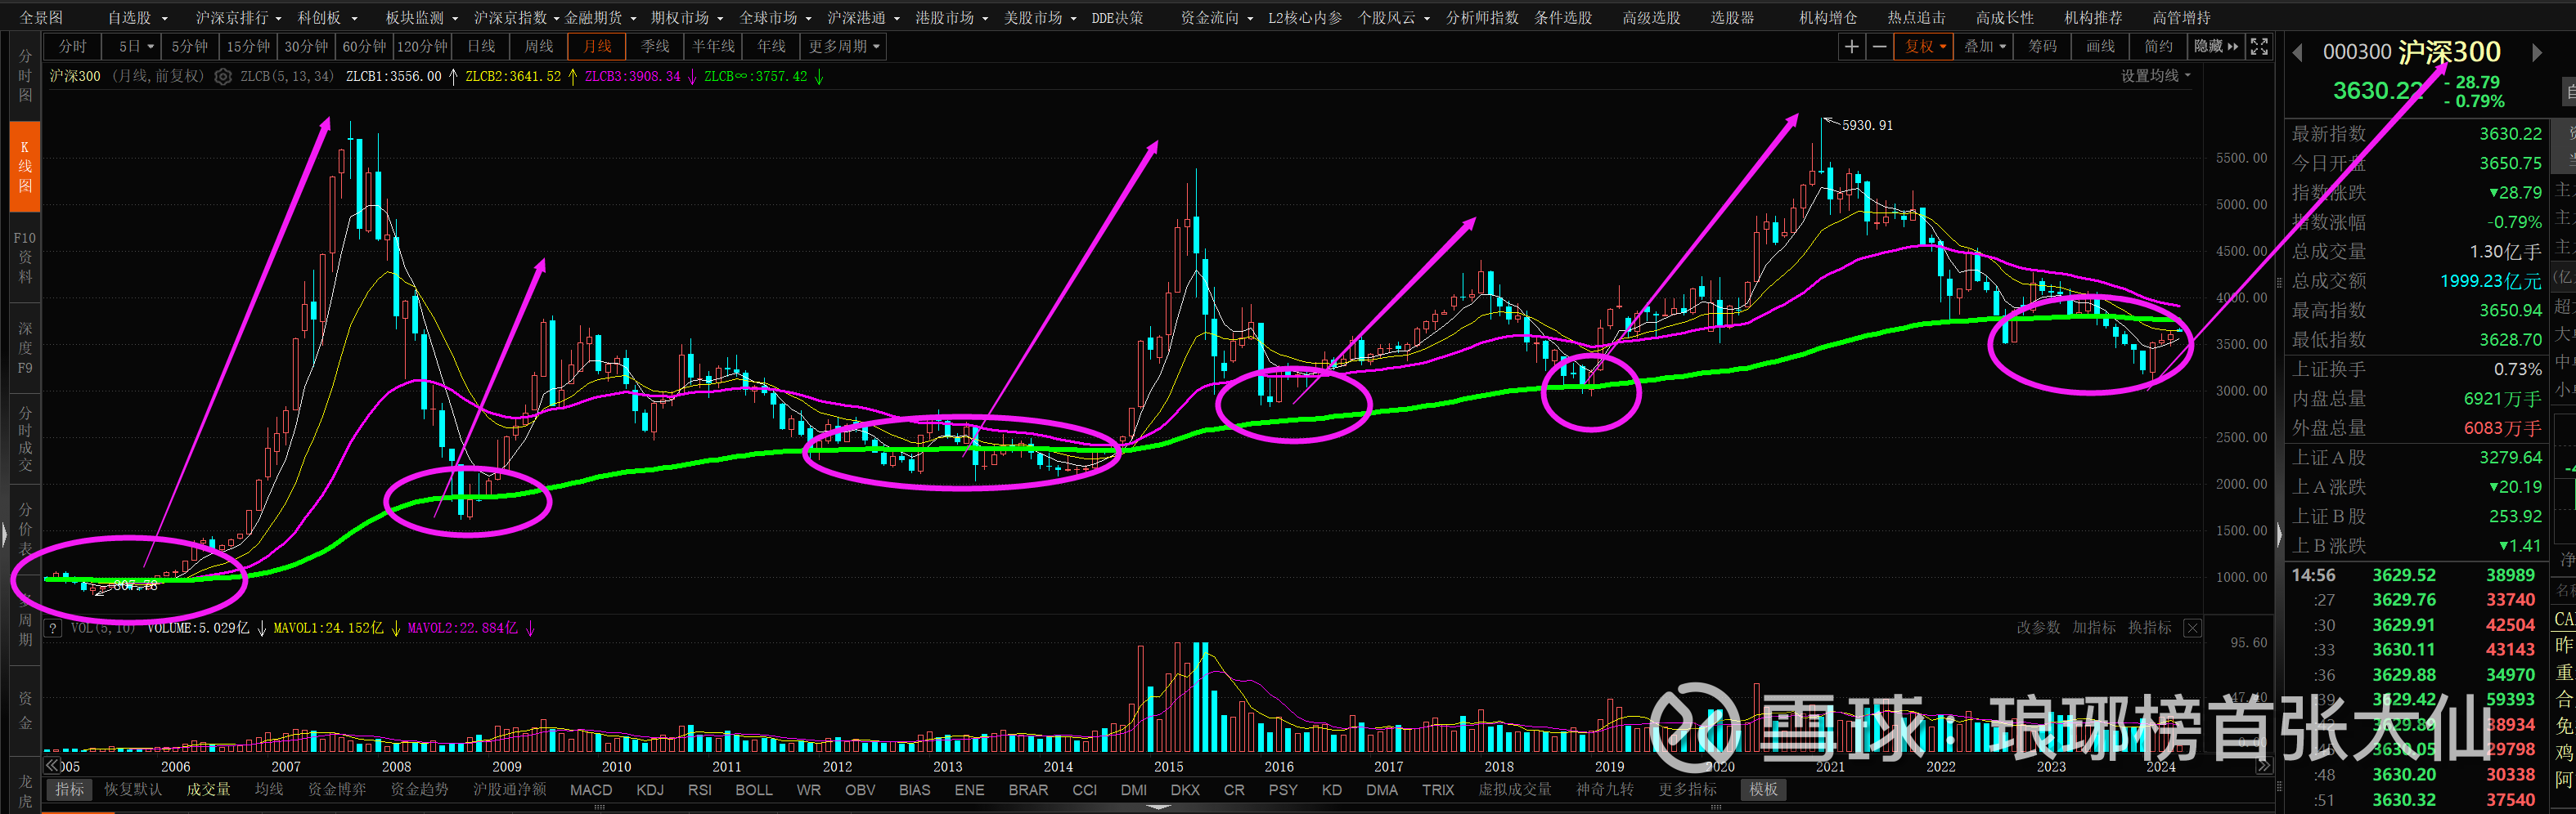Toggle the 筹码 chip distribution view
This screenshot has width=2576, height=814.
[2042, 47]
